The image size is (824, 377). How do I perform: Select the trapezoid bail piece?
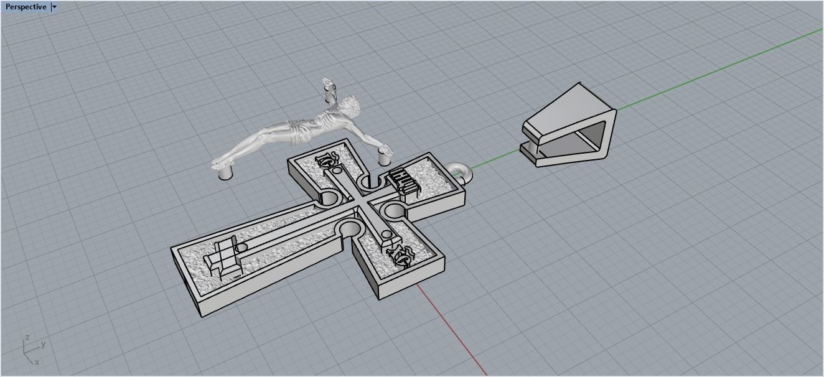pos(569,125)
